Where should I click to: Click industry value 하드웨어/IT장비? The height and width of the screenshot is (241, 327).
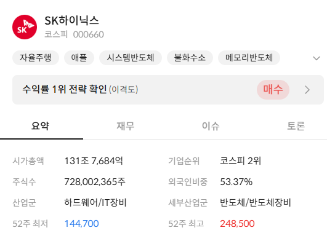[95, 202]
